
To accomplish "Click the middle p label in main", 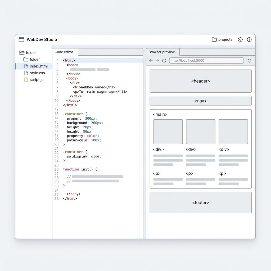I will (x=189, y=174).
